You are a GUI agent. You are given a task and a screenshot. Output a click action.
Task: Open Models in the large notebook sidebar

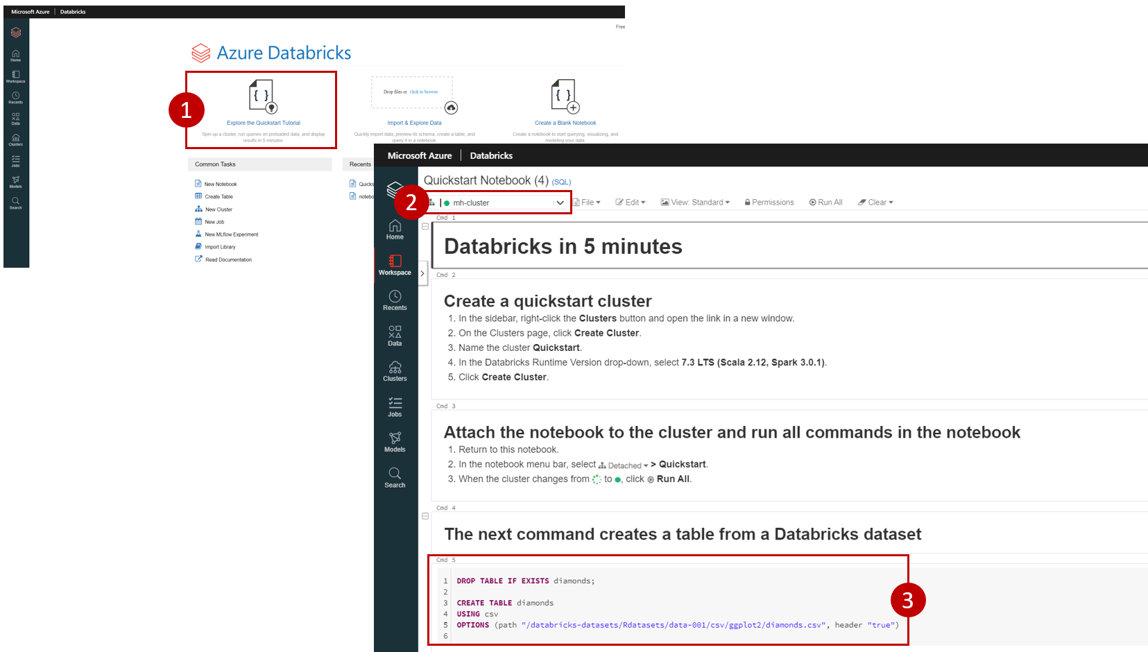[395, 442]
